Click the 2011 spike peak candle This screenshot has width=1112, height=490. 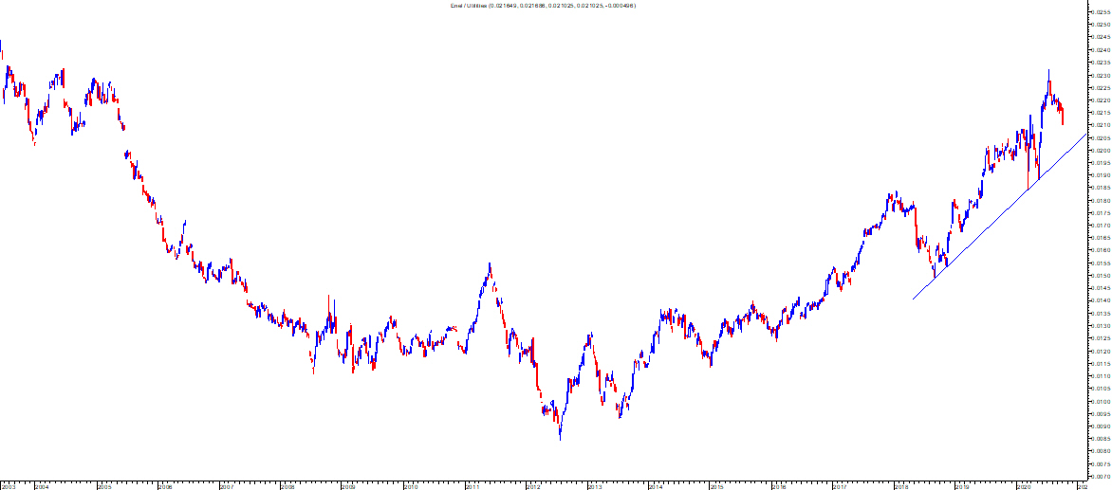coord(490,269)
